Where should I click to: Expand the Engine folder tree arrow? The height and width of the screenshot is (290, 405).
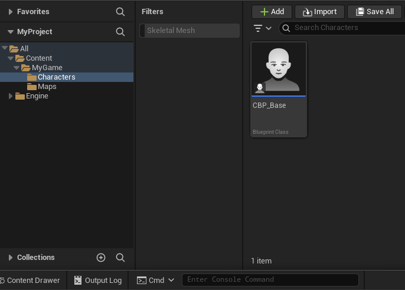point(11,96)
